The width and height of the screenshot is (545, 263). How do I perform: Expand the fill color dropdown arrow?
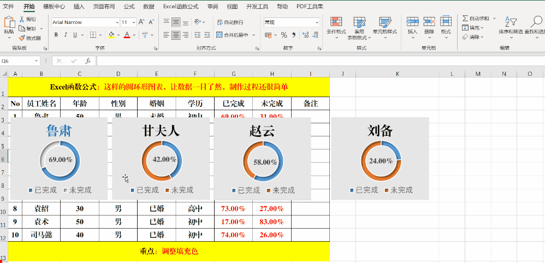tap(118, 35)
